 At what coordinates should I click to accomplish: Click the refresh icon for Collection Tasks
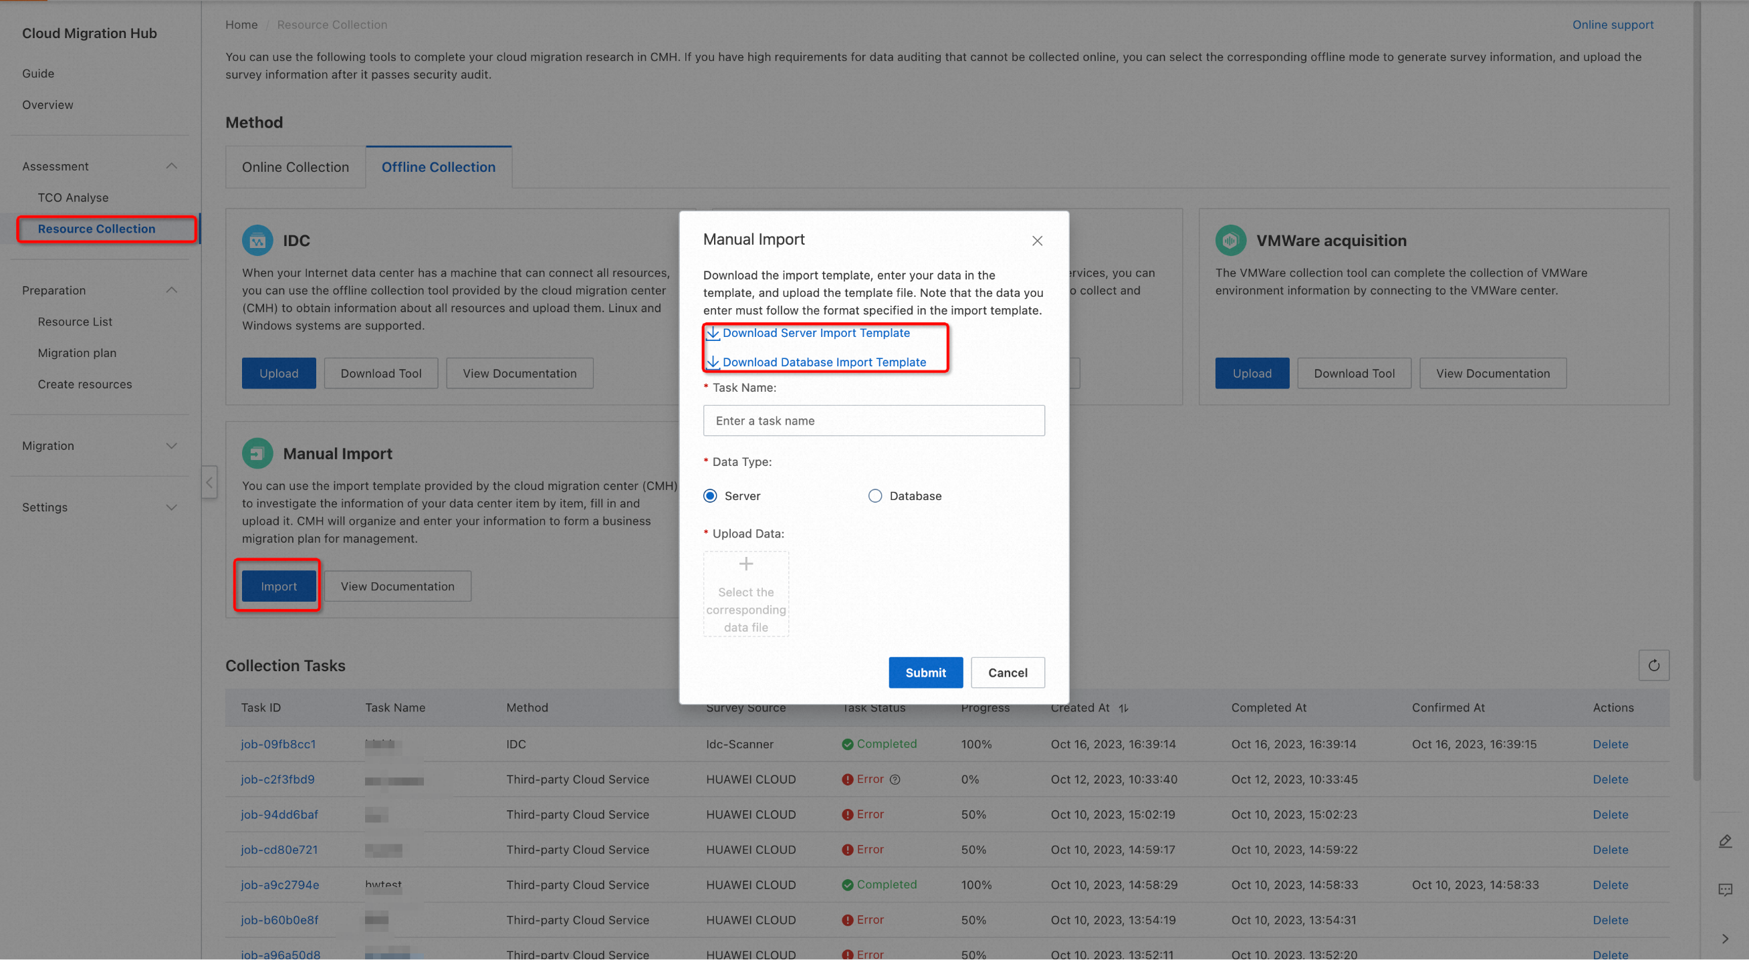(1653, 665)
